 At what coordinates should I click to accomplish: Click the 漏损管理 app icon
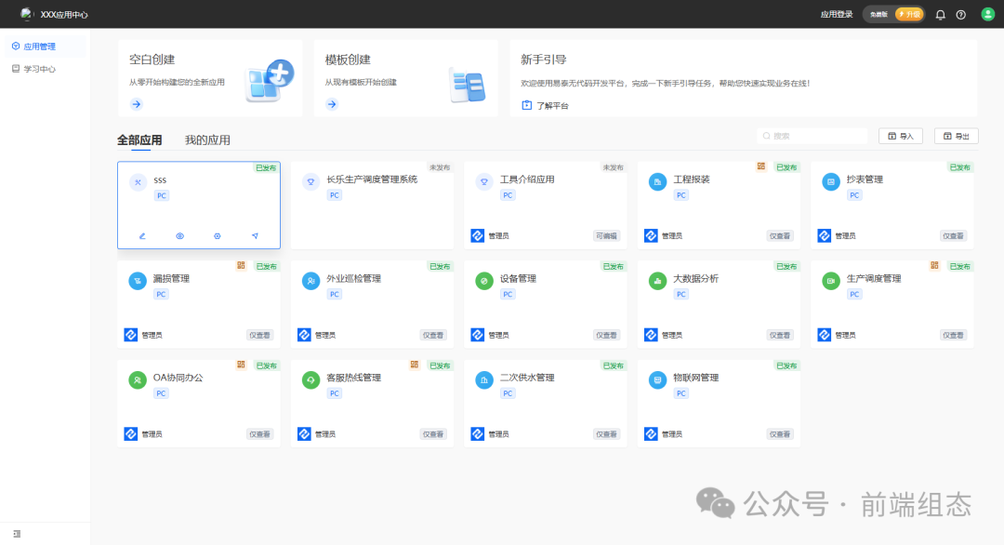pos(138,281)
